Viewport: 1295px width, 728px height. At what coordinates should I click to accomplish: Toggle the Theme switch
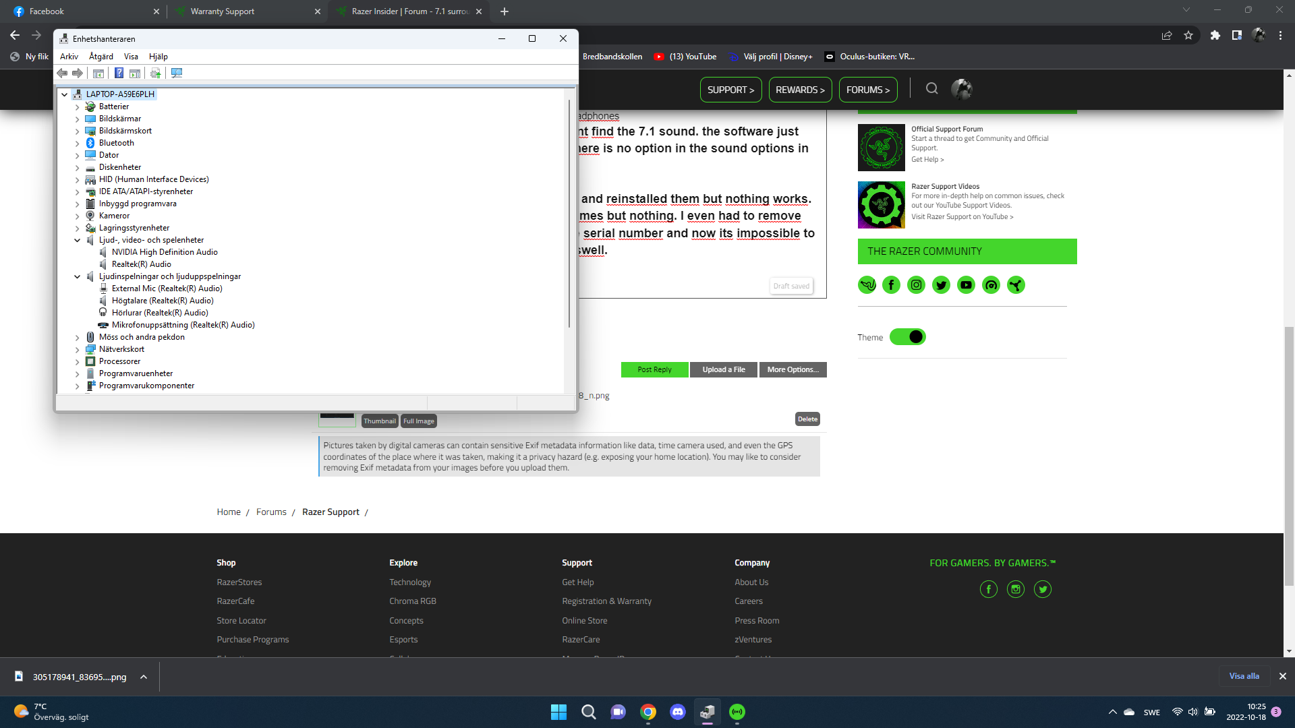click(907, 337)
